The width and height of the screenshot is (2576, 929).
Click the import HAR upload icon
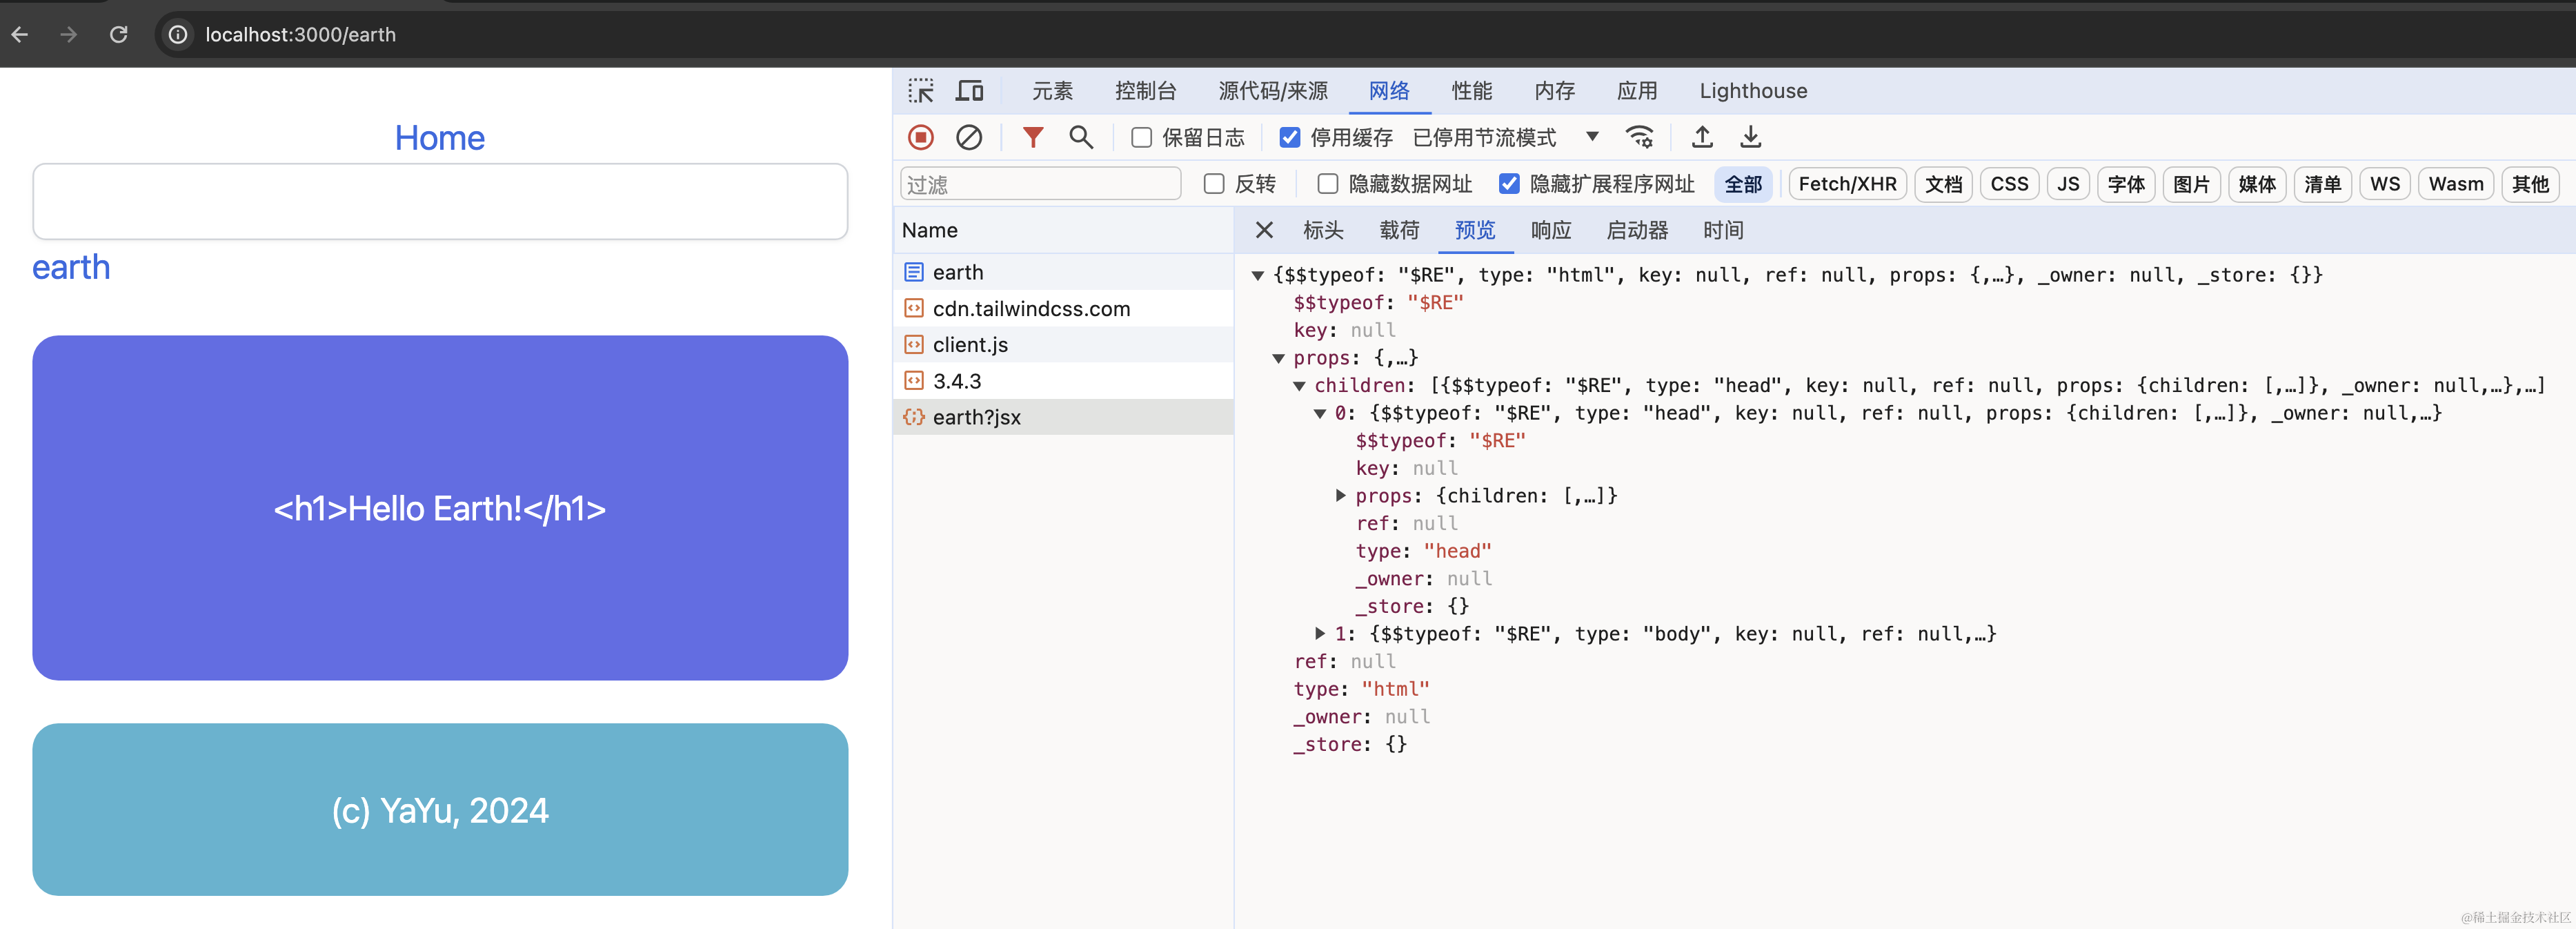pyautogui.click(x=1702, y=137)
